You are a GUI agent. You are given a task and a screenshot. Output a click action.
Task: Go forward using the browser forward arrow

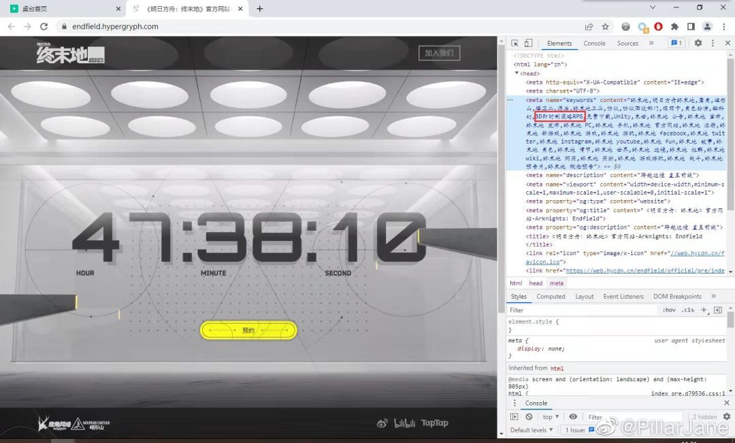(x=27, y=27)
